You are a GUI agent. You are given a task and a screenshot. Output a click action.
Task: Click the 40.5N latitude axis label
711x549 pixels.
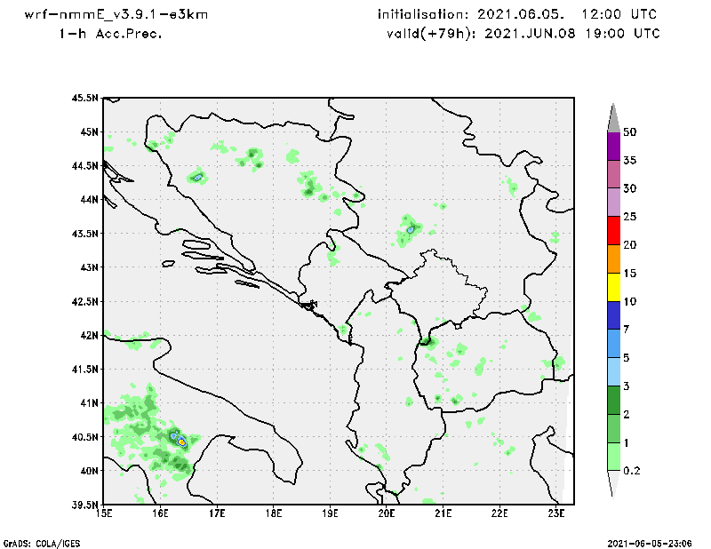[x=84, y=437]
